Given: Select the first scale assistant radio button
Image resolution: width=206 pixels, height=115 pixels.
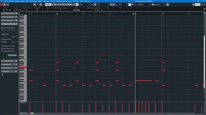Looking at the screenshot, I should [x=2, y=28].
